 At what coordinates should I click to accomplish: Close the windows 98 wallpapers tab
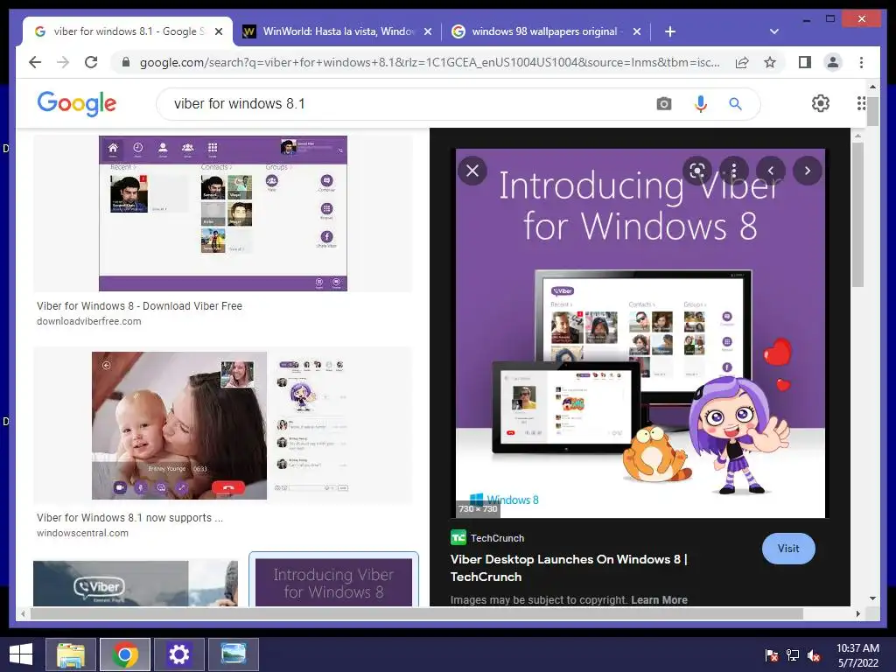[637, 31]
